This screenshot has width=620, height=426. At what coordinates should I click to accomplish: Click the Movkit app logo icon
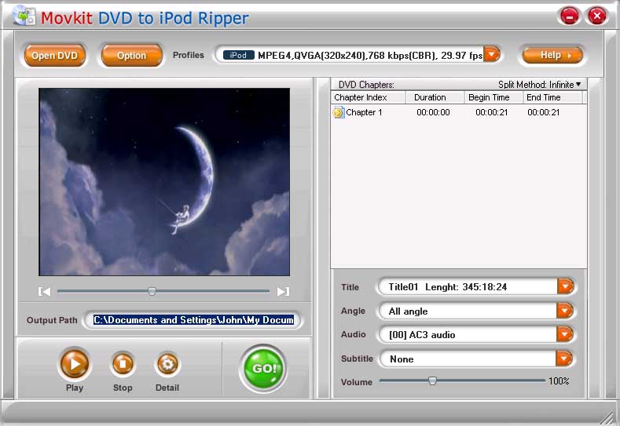pos(24,16)
